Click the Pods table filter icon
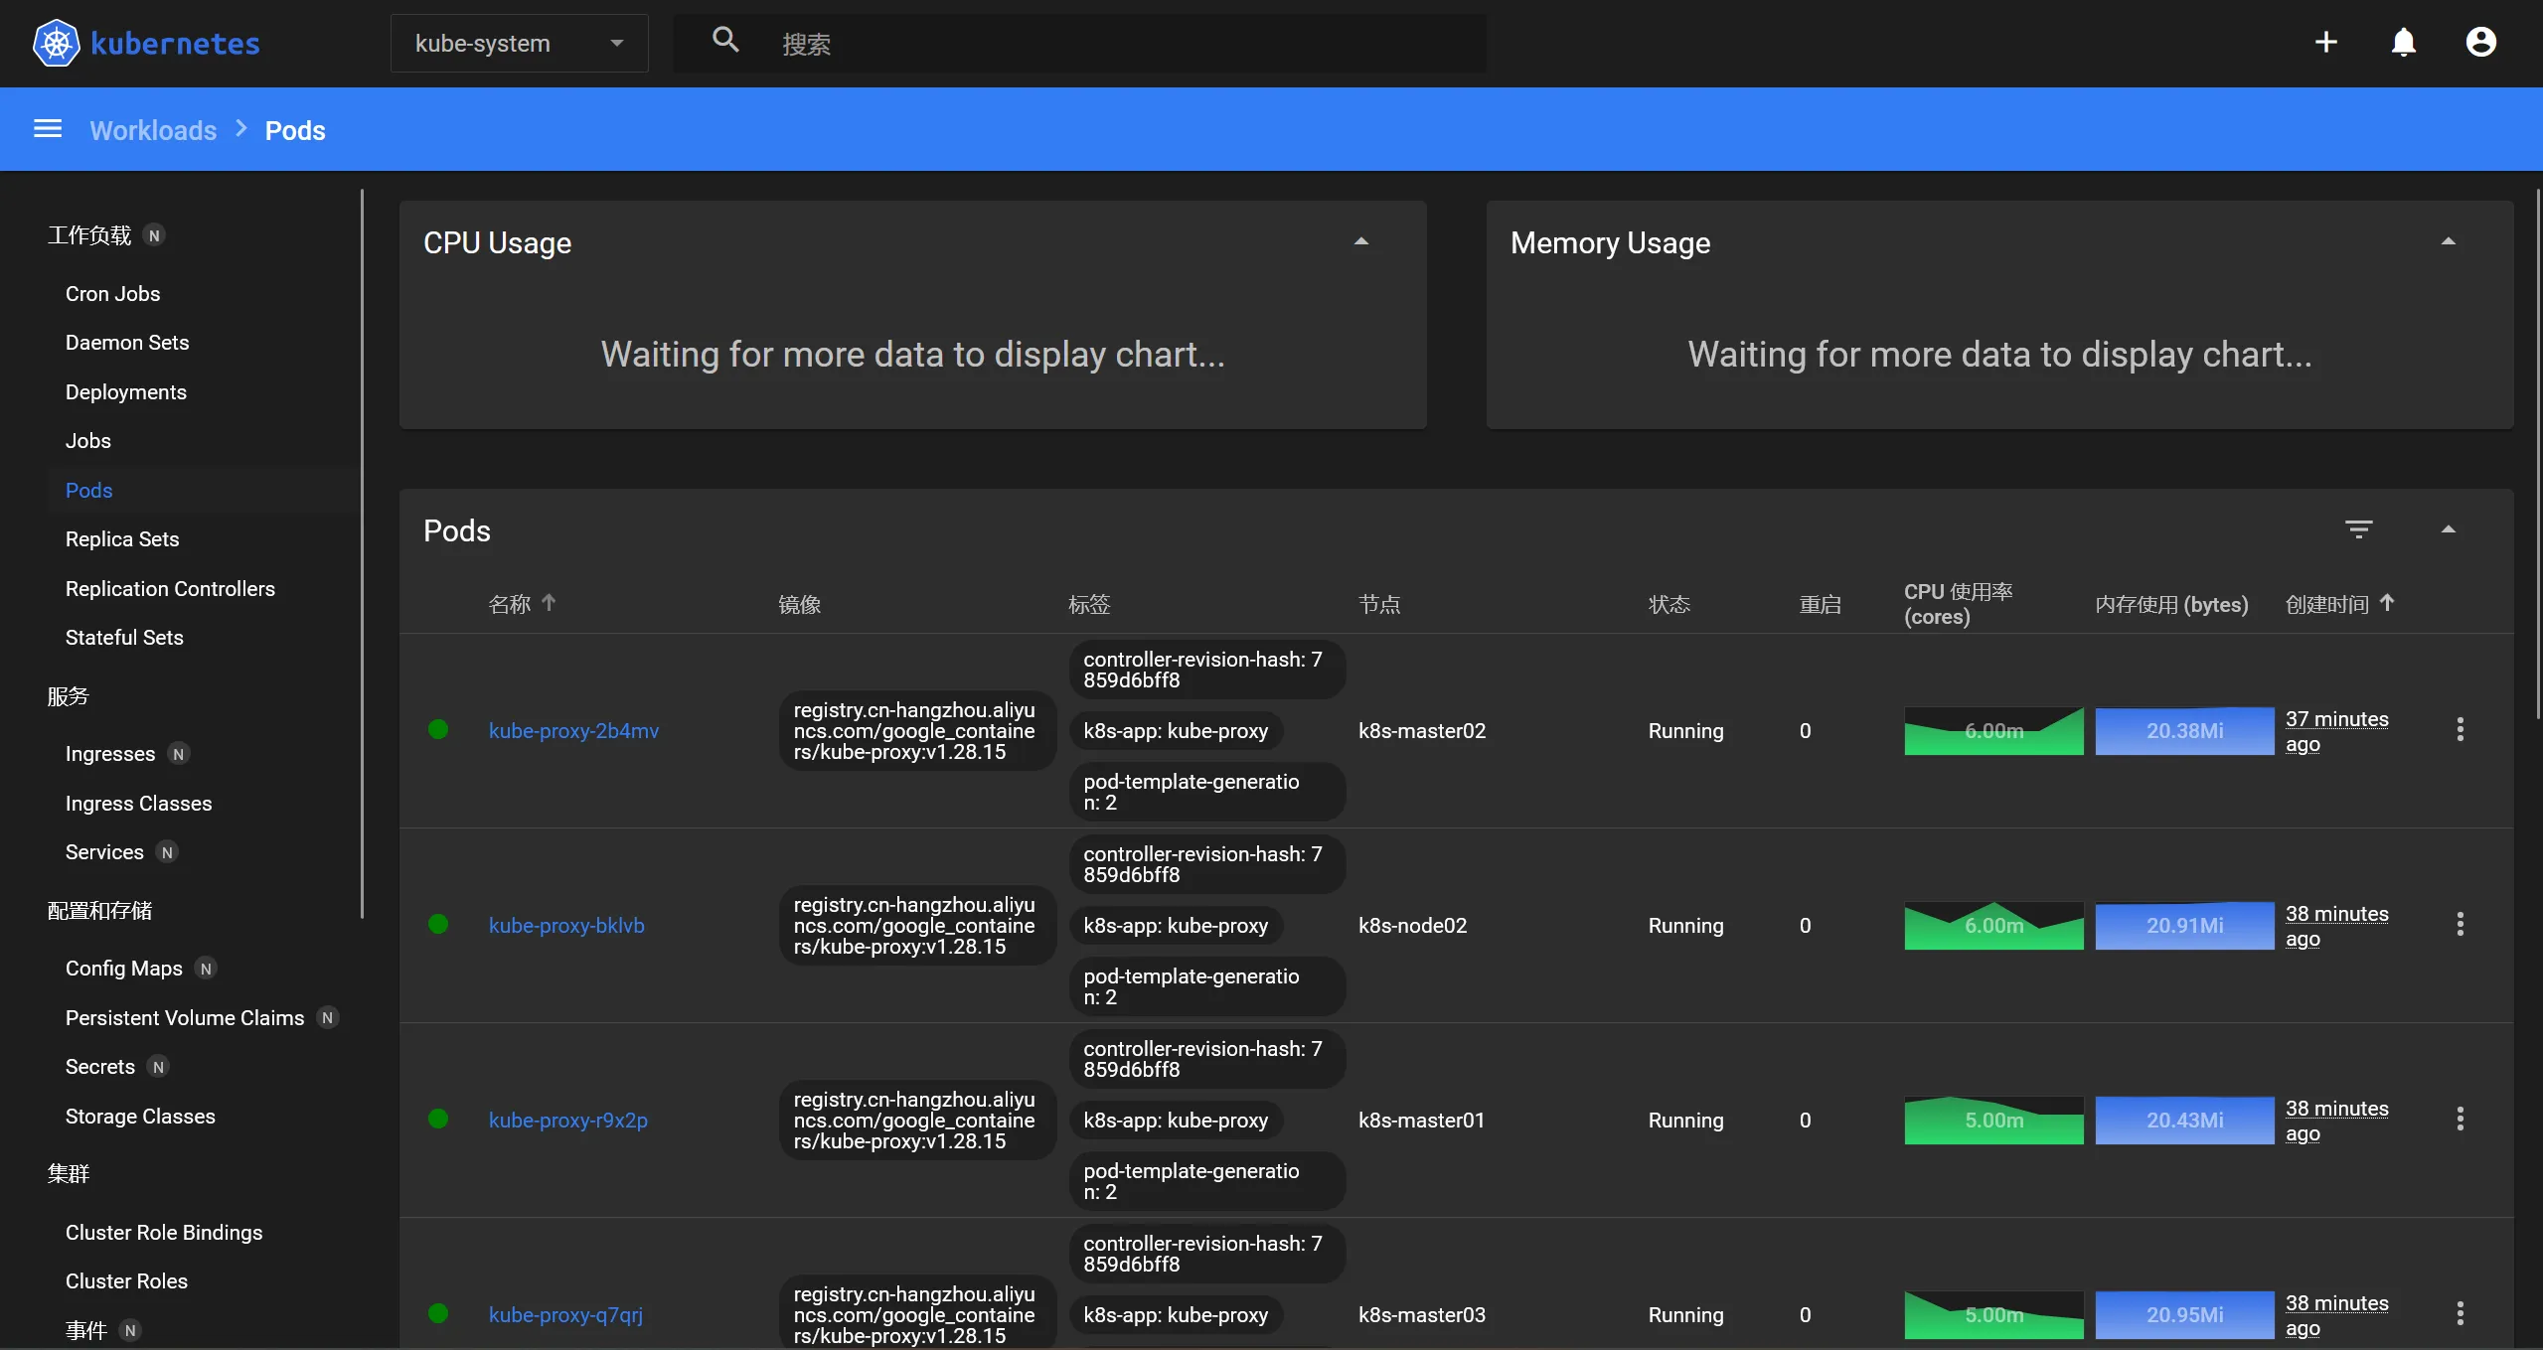Viewport: 2543px width, 1350px height. tap(2359, 529)
